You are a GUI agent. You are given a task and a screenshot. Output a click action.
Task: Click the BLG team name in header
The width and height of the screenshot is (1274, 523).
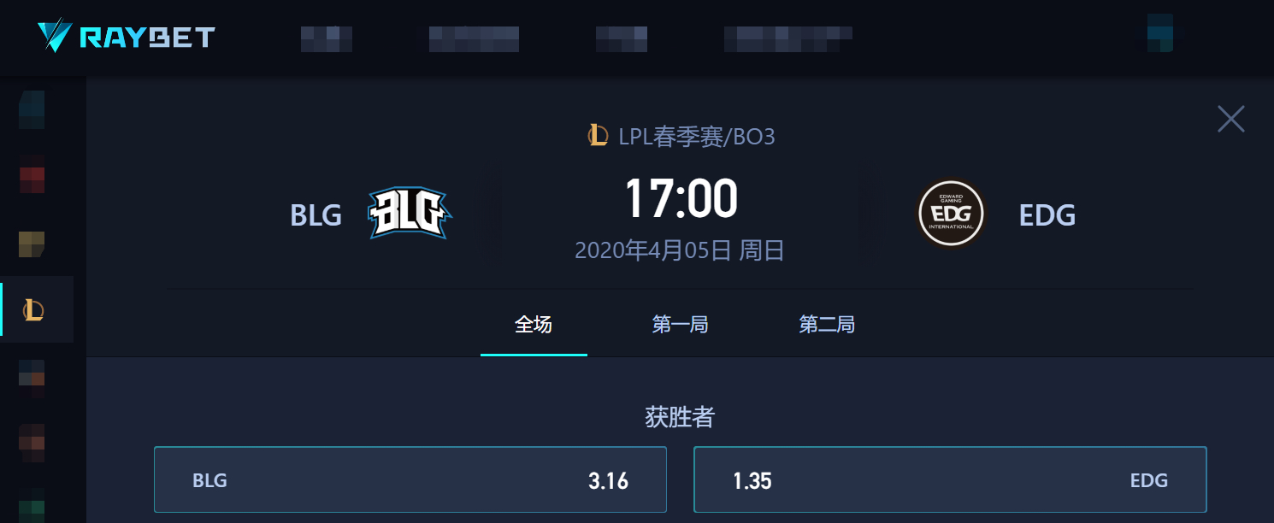(x=316, y=215)
